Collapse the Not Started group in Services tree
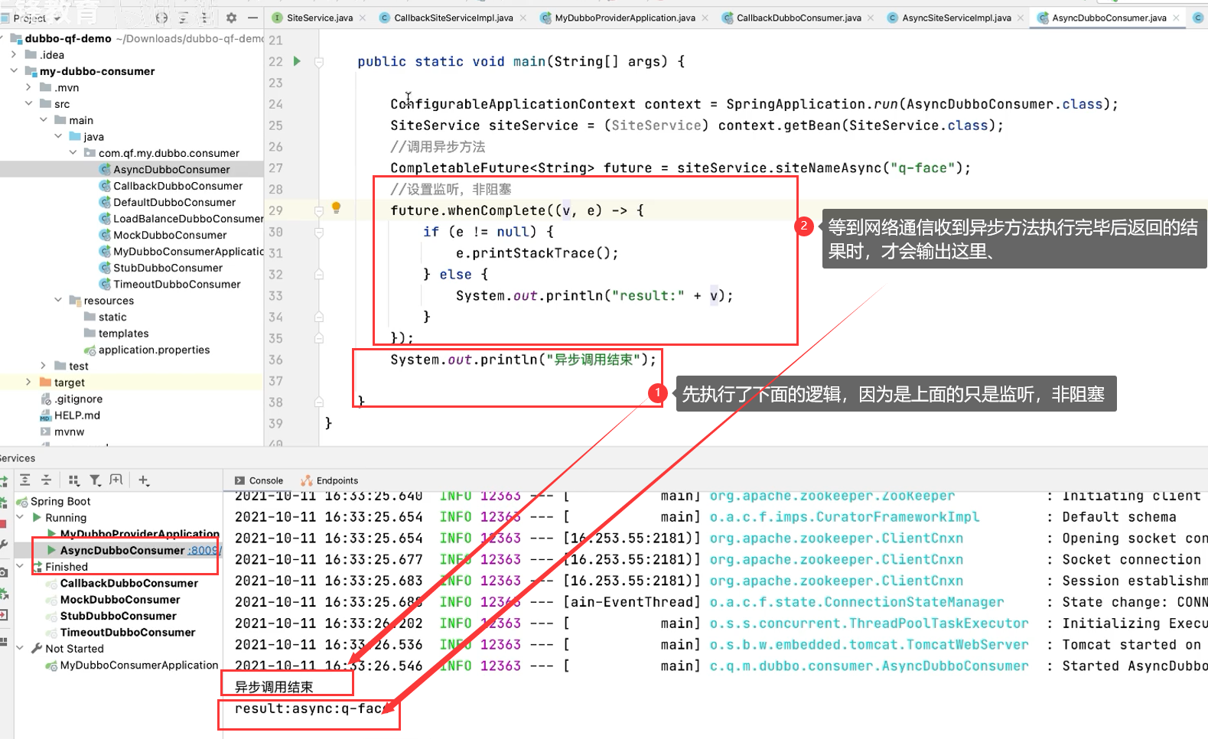 click(21, 648)
